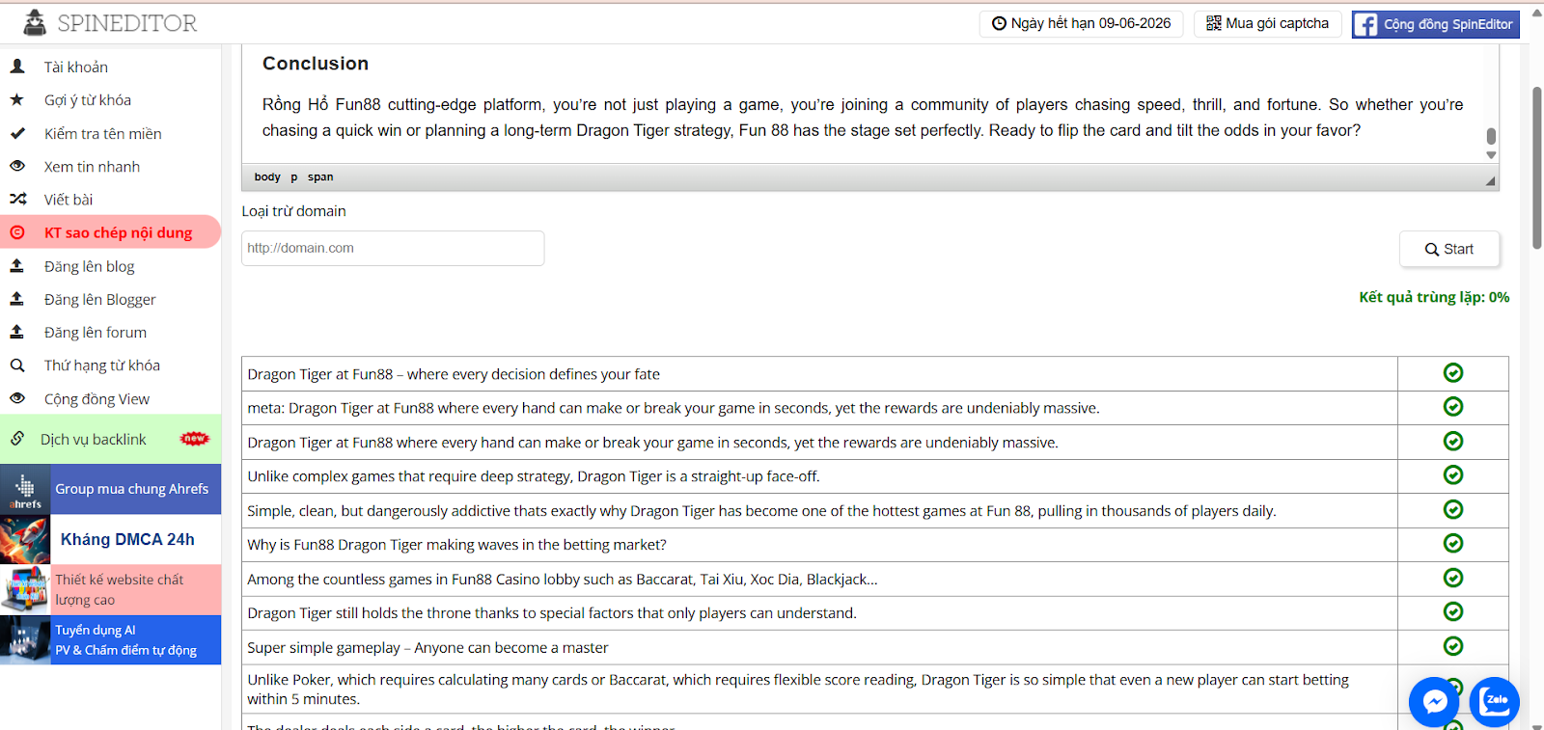Click the SpinEditor chess pawn logo icon
Viewport: 1544px width, 730px height.
pyautogui.click(x=35, y=22)
